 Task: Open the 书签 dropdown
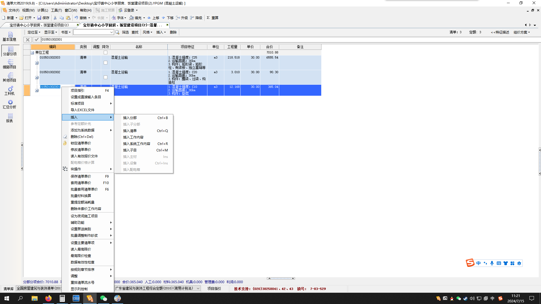(x=66, y=32)
